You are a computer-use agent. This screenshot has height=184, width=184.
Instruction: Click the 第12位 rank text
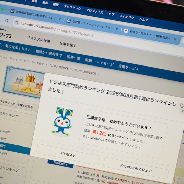pos(99,133)
